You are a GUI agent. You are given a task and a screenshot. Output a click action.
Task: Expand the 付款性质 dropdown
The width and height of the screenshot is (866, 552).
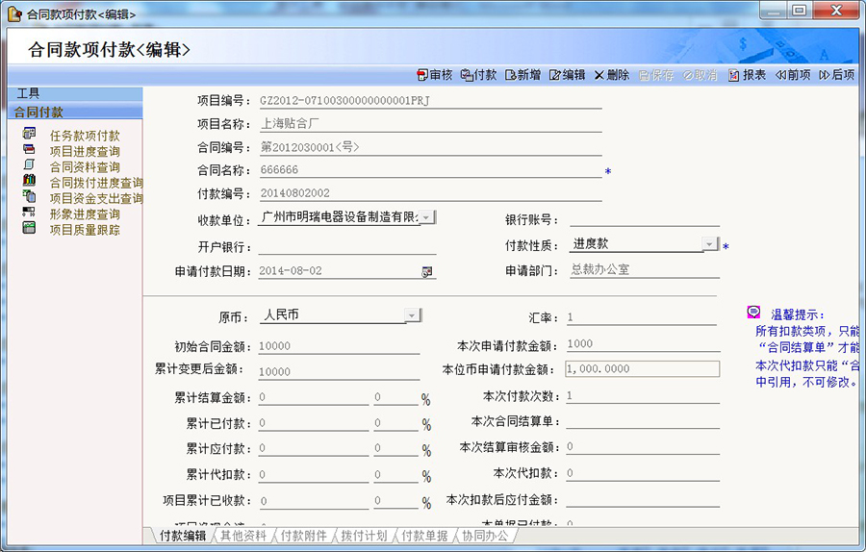click(x=710, y=245)
